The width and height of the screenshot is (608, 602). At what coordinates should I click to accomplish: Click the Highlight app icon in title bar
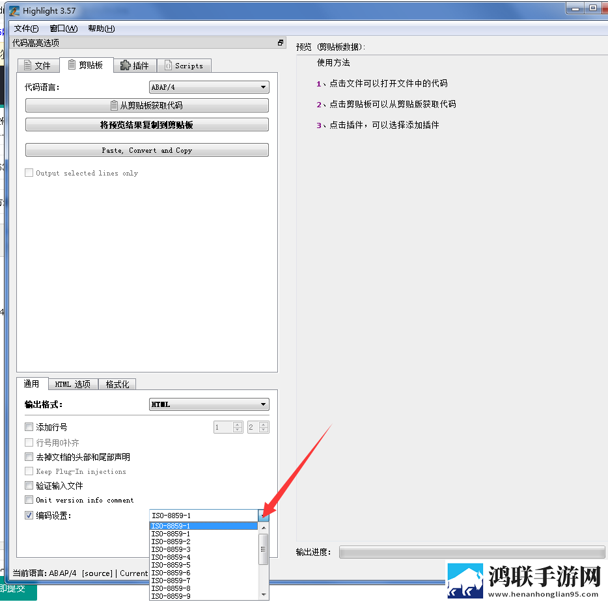(x=14, y=11)
